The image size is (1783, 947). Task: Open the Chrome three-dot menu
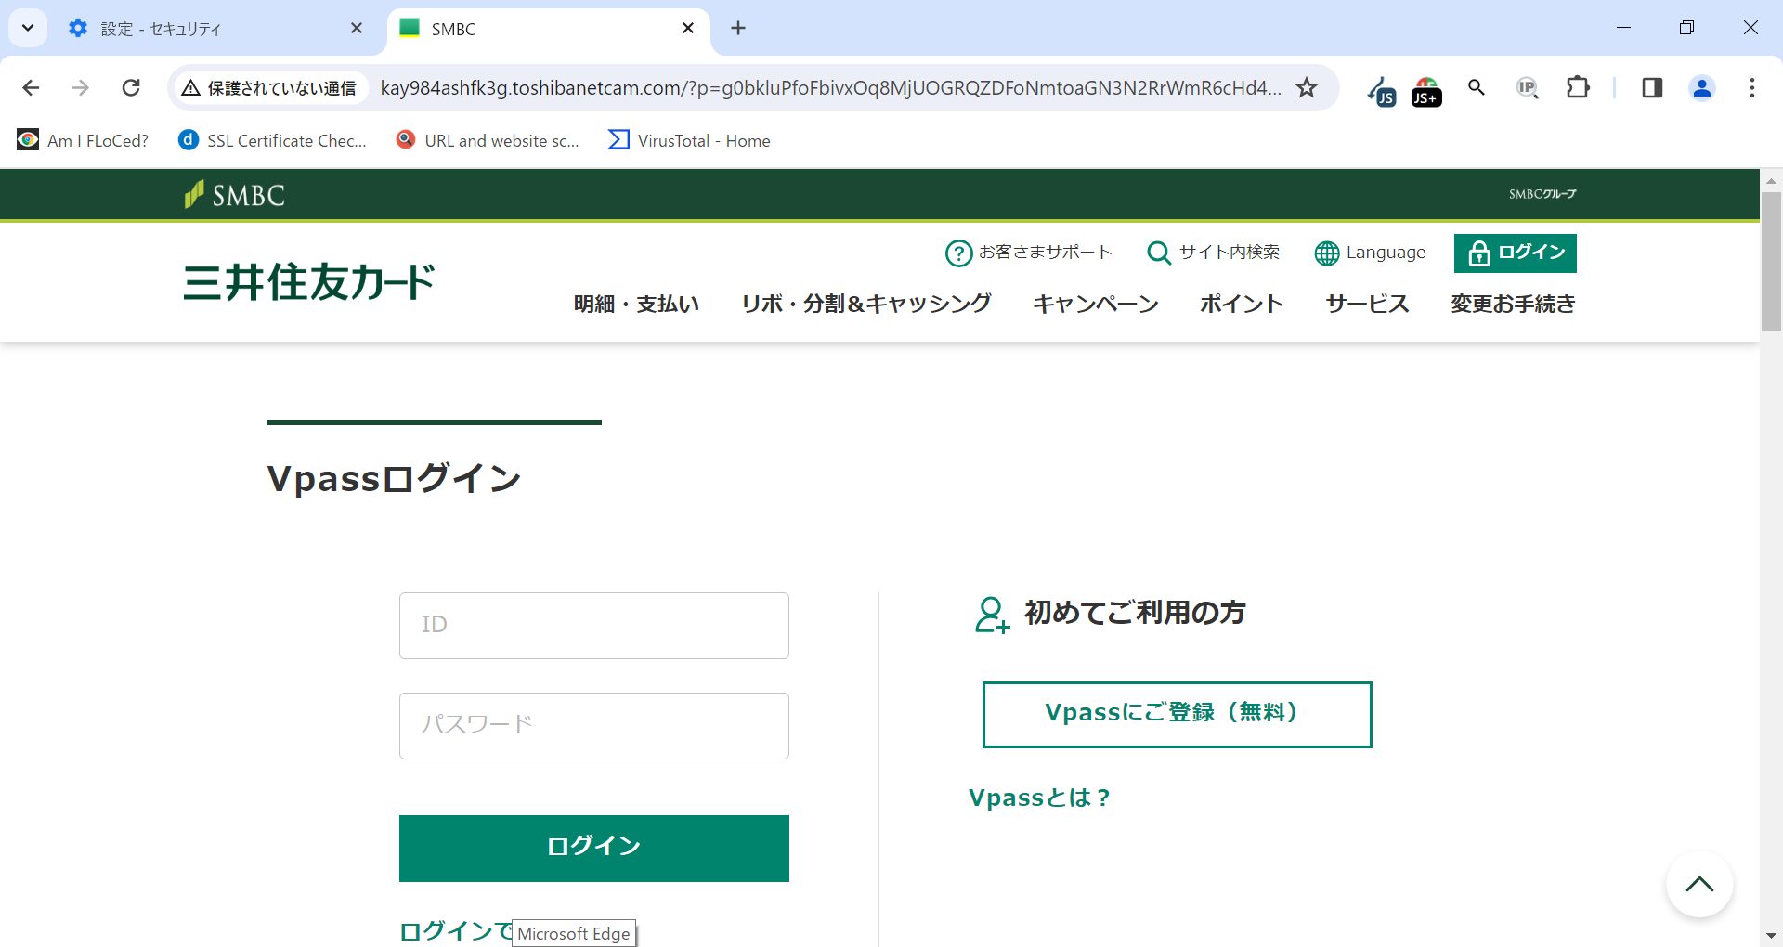1752,87
